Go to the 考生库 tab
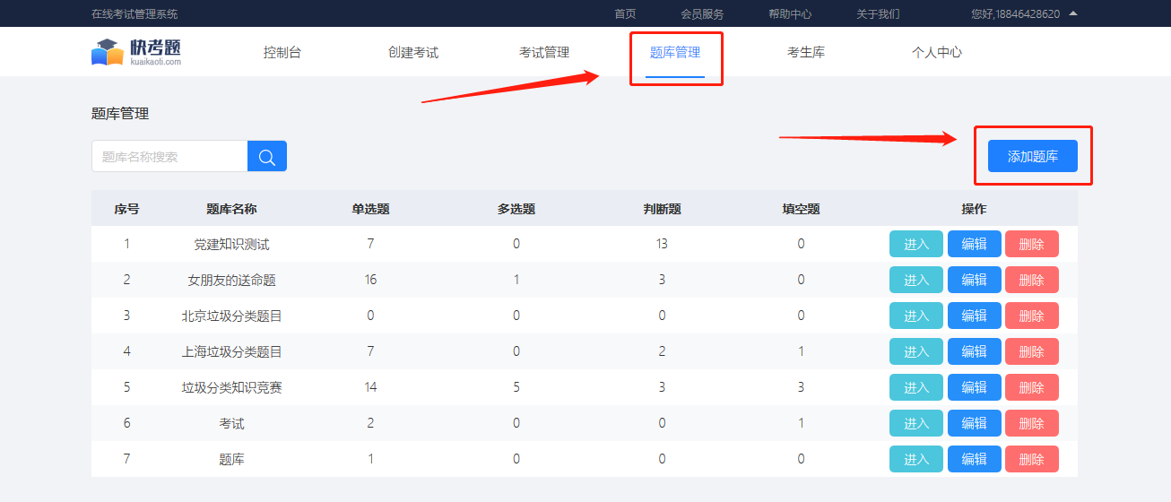The height and width of the screenshot is (502, 1171). pos(806,52)
